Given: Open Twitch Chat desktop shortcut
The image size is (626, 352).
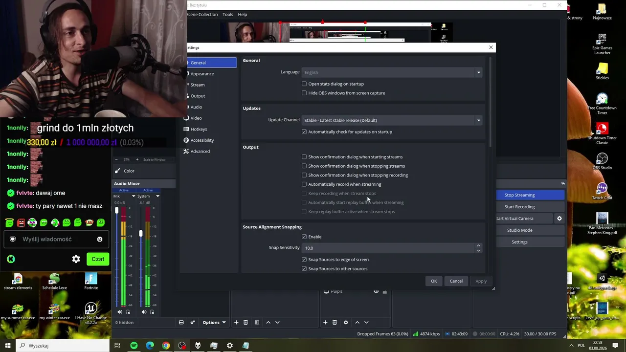Looking at the screenshot, I should (x=602, y=191).
